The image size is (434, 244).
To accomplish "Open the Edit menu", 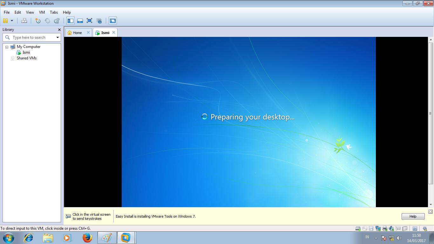I will tap(18, 12).
